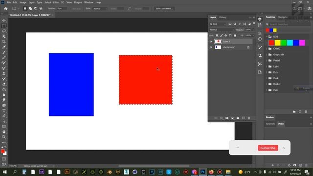The height and width of the screenshot is (176, 313).
Task: Create new swatch group folder icon
Action: (x=294, y=112)
